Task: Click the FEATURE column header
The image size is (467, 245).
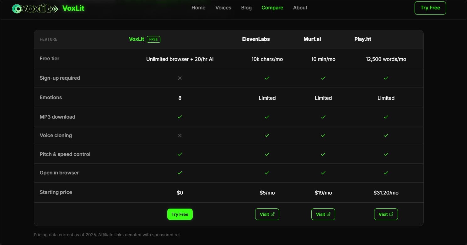Action: 49,39
